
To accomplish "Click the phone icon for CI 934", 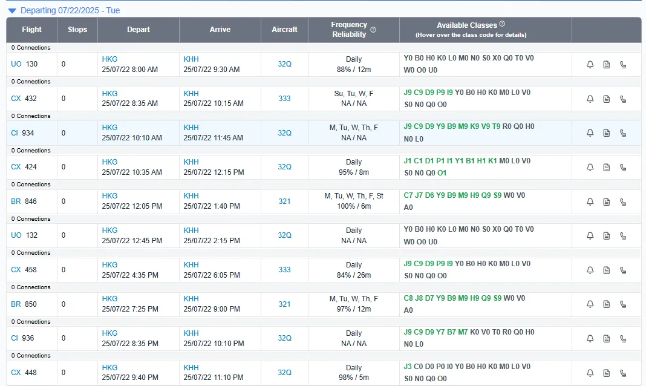I will point(623,133).
